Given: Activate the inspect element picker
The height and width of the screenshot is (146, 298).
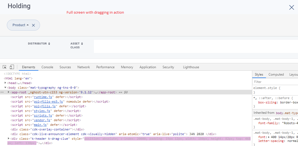Looking at the screenshot, I should 5,67.
